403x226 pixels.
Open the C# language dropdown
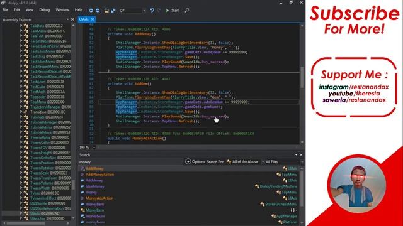[132, 11]
